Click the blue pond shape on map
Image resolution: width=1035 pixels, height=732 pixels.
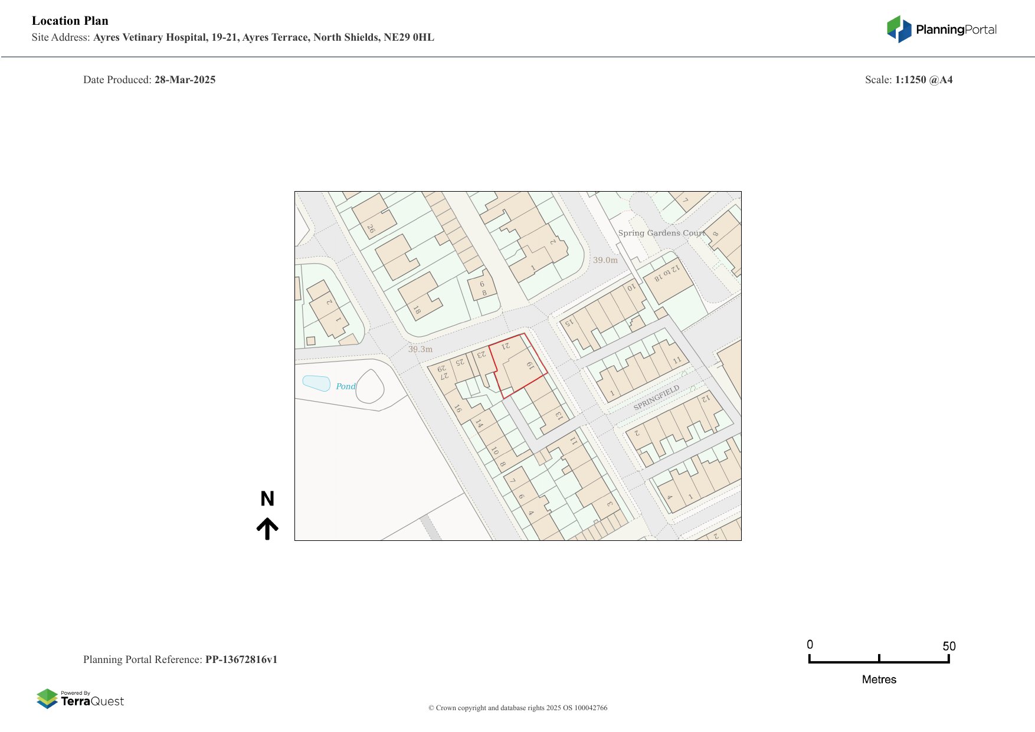coord(316,383)
